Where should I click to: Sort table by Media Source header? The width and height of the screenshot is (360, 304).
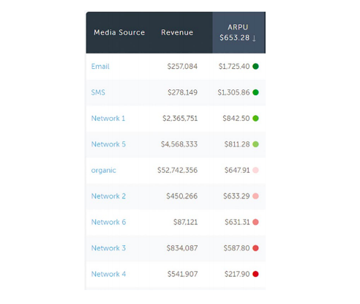[119, 32]
